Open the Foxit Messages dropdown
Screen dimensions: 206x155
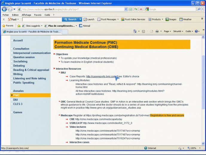click(x=108, y=19)
